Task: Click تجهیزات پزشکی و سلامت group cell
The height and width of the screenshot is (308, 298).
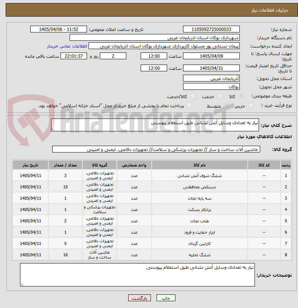Action: tap(99, 209)
